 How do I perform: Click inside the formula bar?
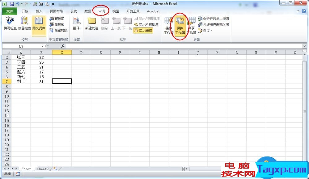point(184,46)
